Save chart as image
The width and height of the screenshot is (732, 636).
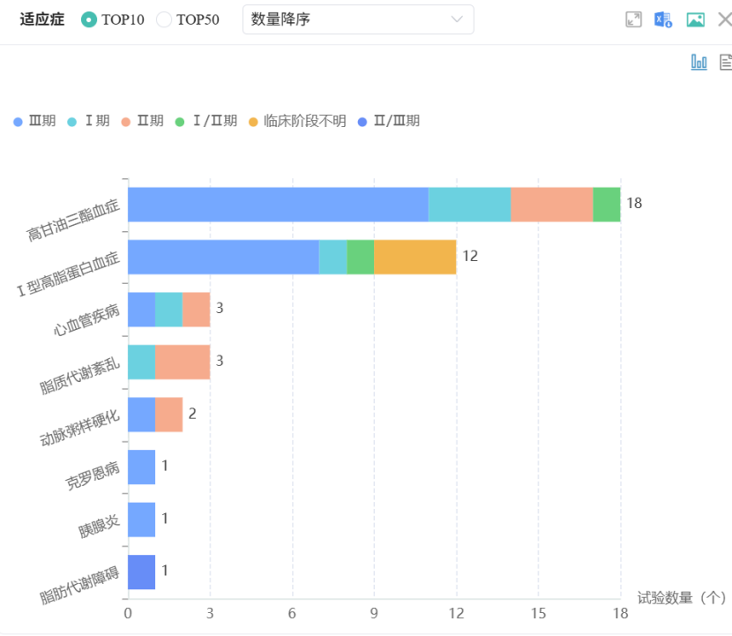coord(696,19)
